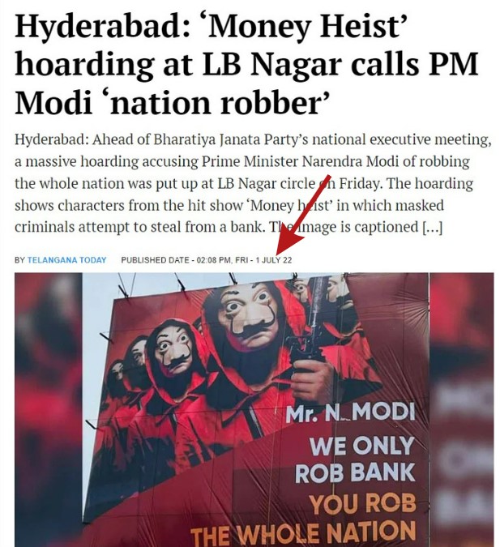Click the largest Dali mask face
Viewport: 500px width, 547px height.
[x=250, y=316]
